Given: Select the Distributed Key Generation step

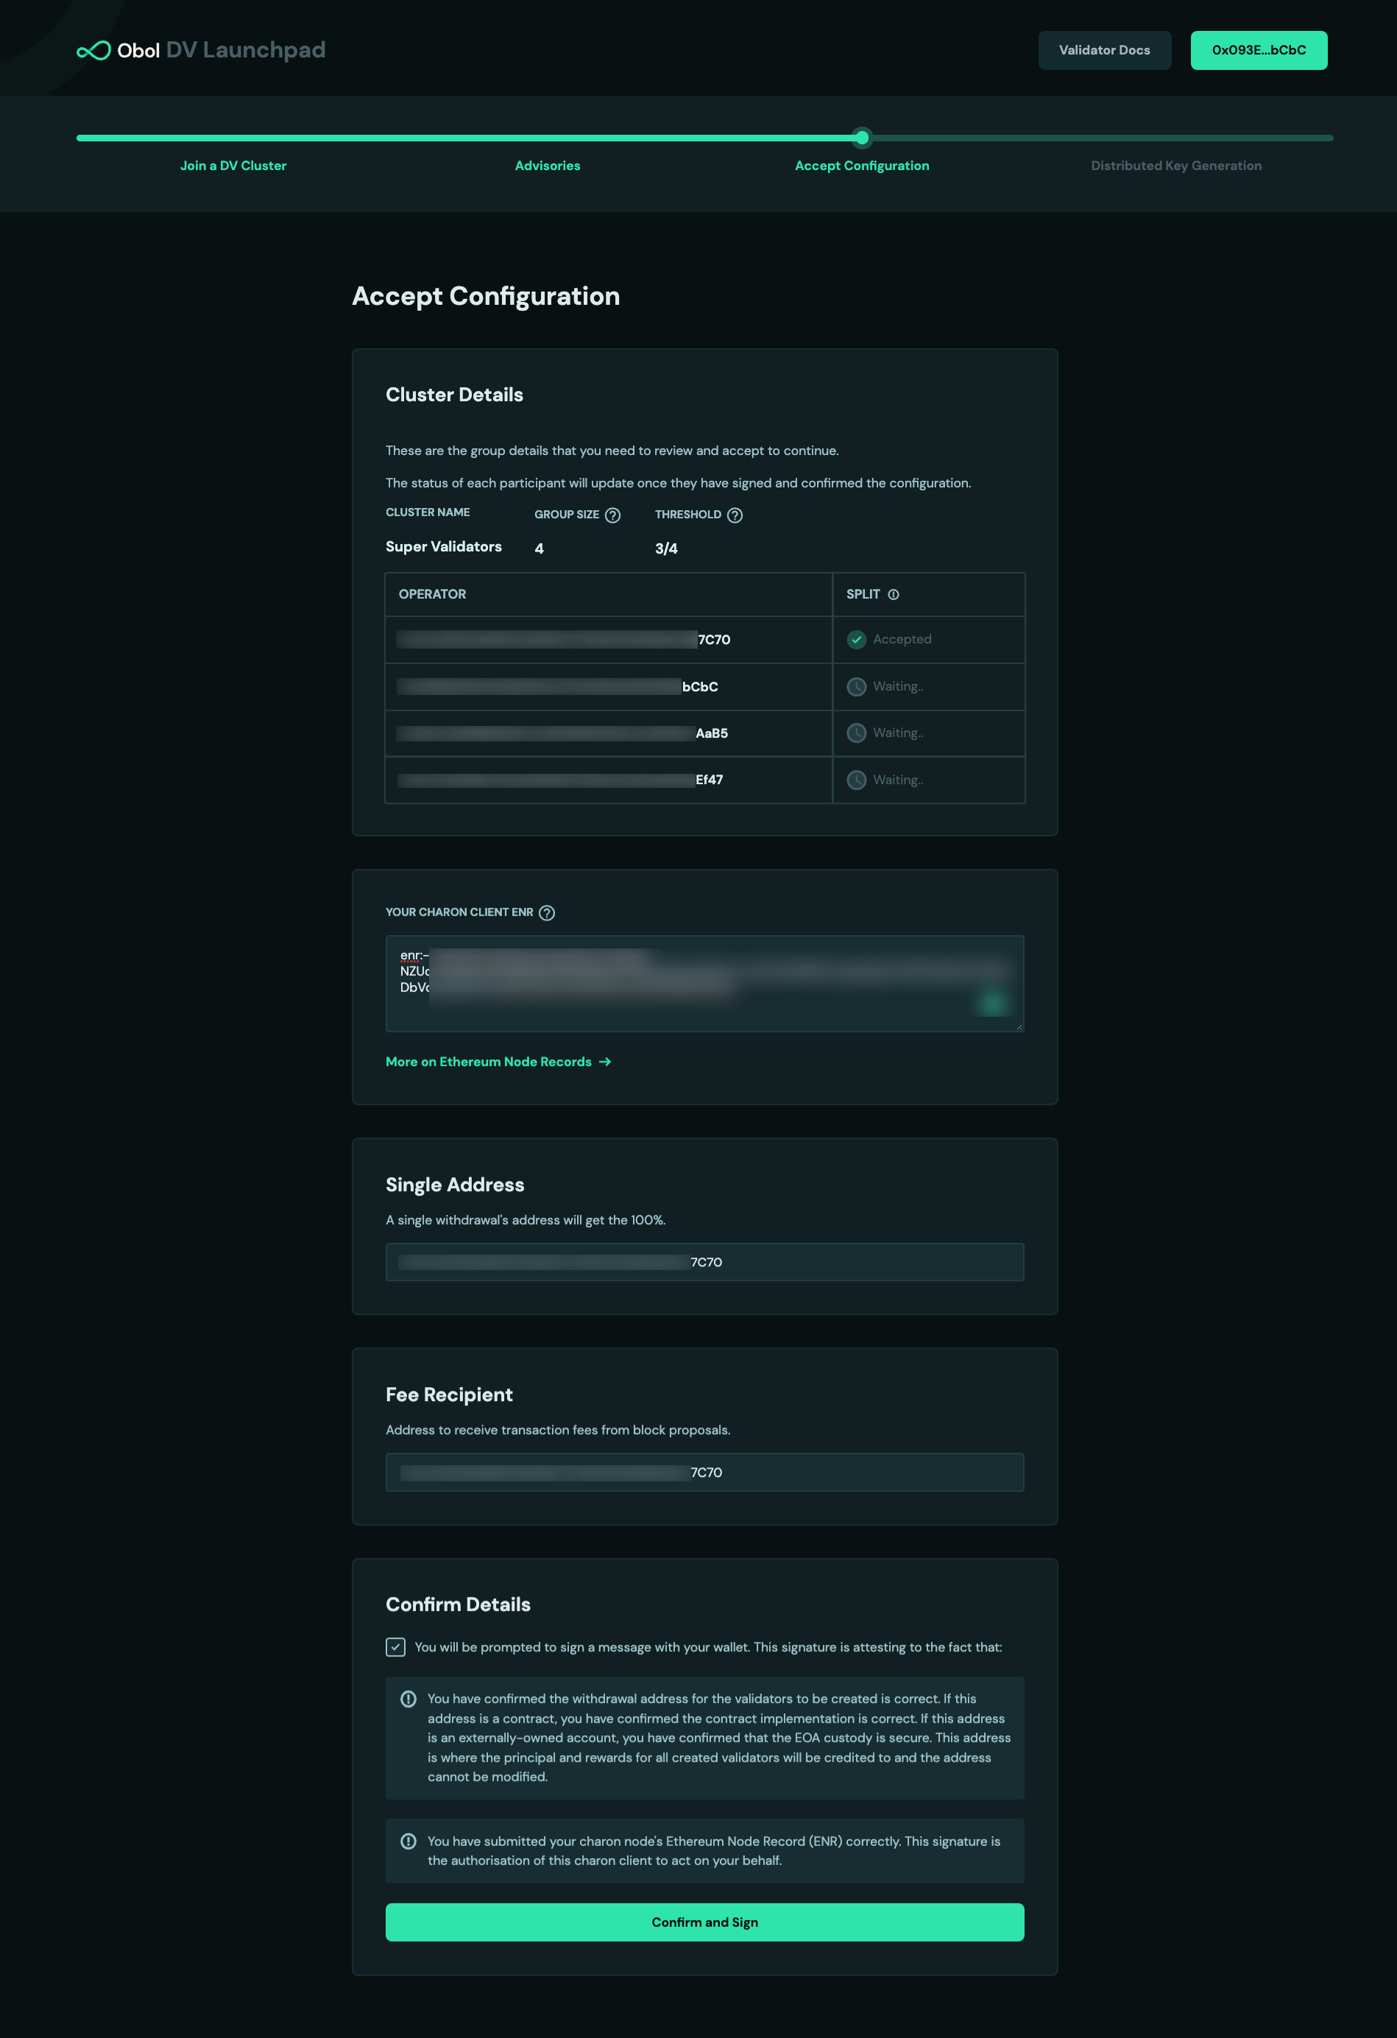Looking at the screenshot, I should tap(1175, 165).
